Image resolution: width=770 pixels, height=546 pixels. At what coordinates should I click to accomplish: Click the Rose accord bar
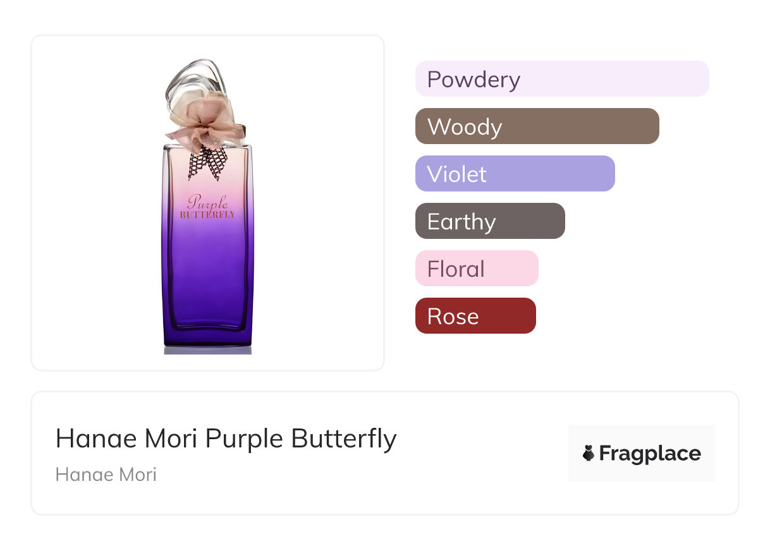(475, 316)
